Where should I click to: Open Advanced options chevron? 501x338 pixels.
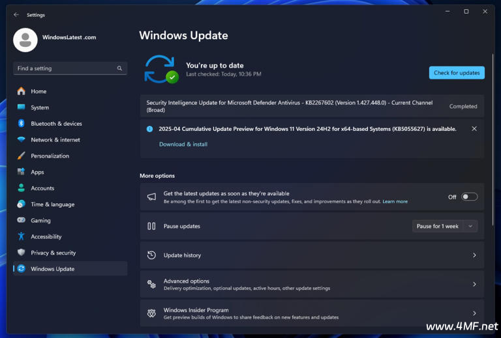[474, 285]
